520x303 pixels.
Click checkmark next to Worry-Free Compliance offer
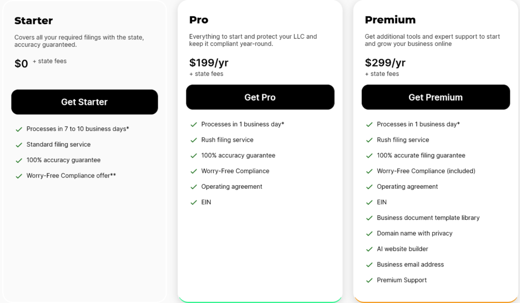tap(19, 176)
